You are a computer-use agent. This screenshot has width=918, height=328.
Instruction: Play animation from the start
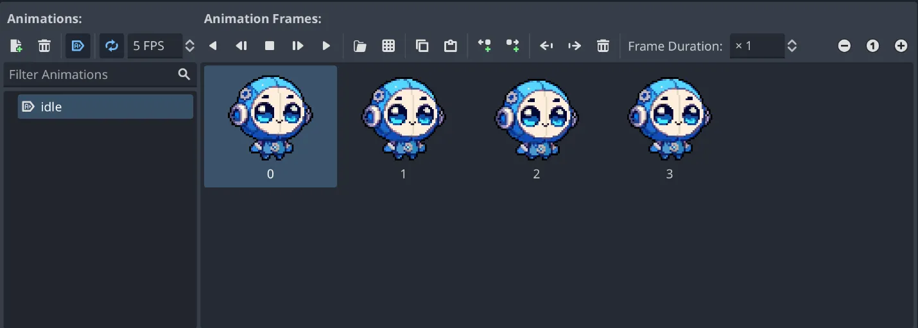[298, 46]
